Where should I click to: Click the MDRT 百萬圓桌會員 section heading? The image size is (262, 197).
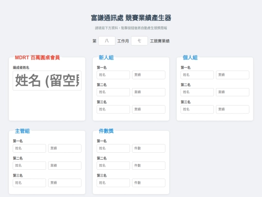click(37, 57)
